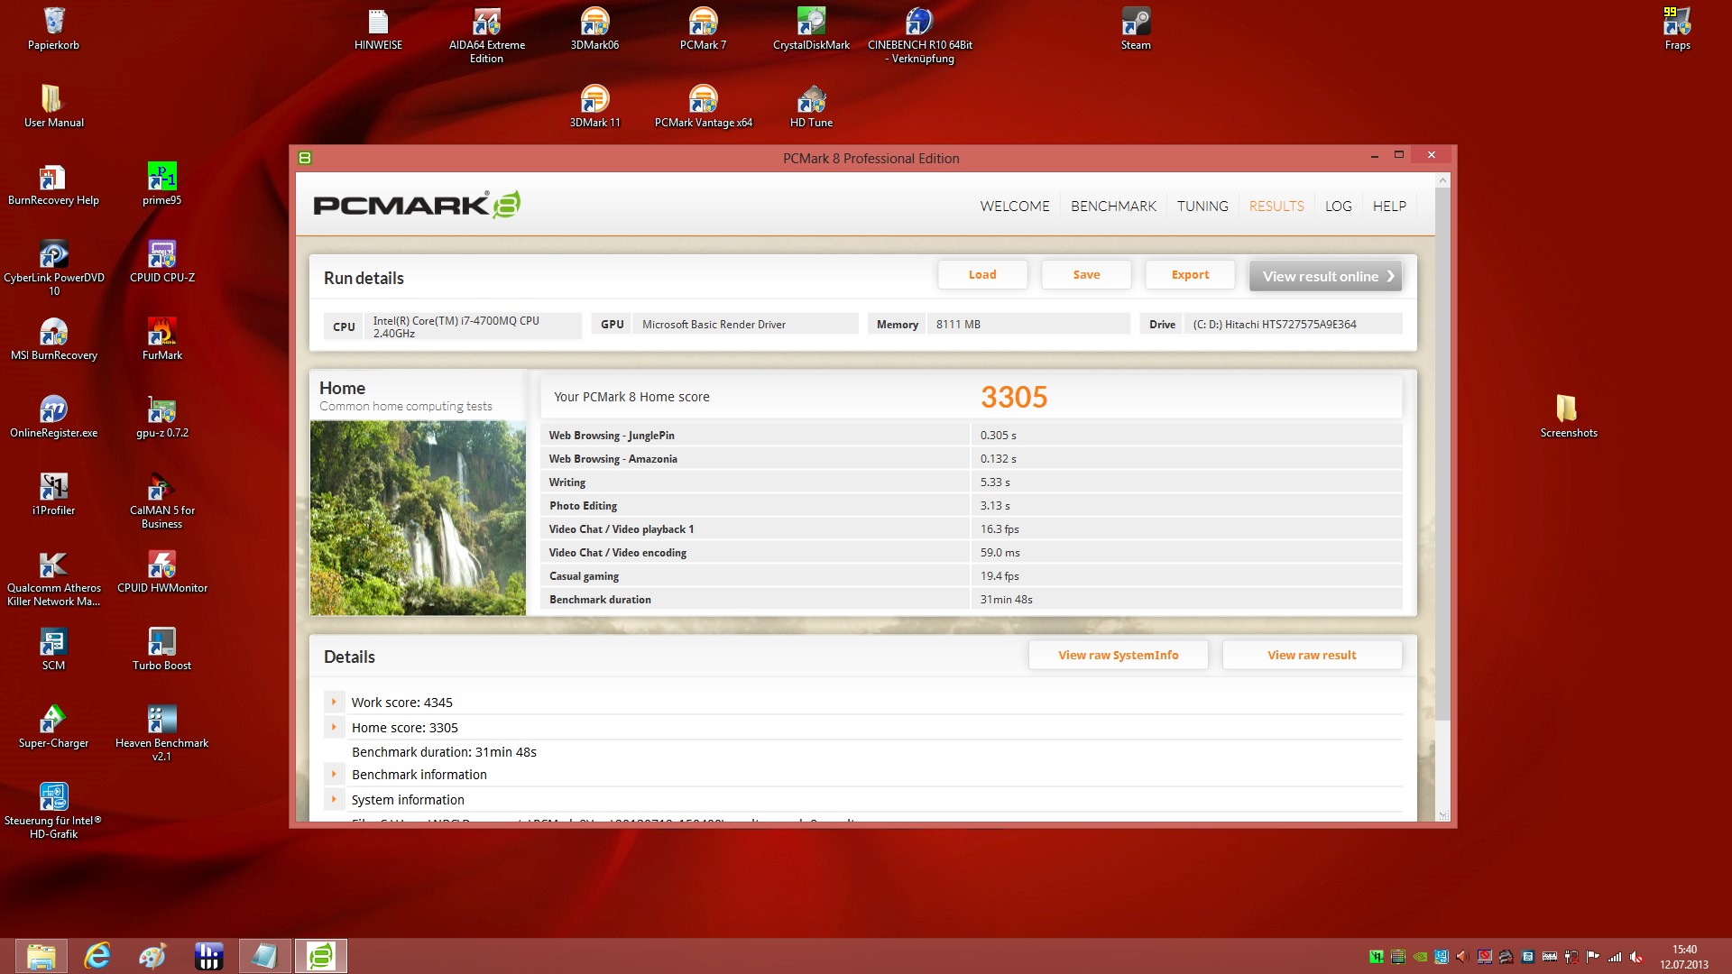Launch Heaven Benchmark v2.1 shortcut
Screen dimensions: 1732x974
(x=161, y=733)
